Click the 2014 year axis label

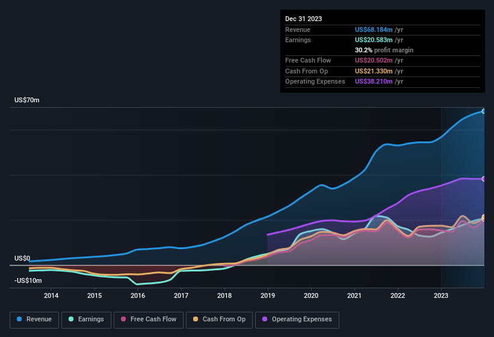click(51, 295)
